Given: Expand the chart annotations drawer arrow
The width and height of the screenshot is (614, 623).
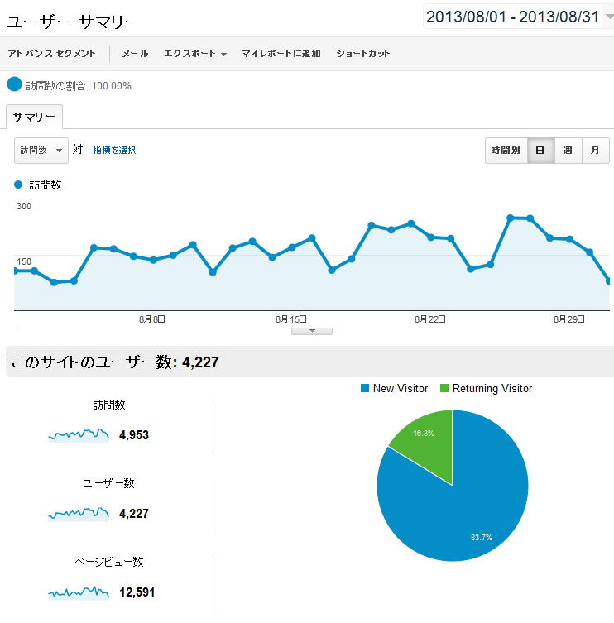Looking at the screenshot, I should pyautogui.click(x=312, y=331).
